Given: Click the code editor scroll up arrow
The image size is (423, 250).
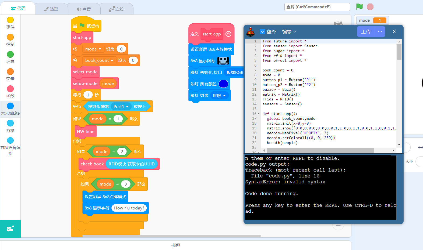Looking at the screenshot, I should tap(399, 42).
